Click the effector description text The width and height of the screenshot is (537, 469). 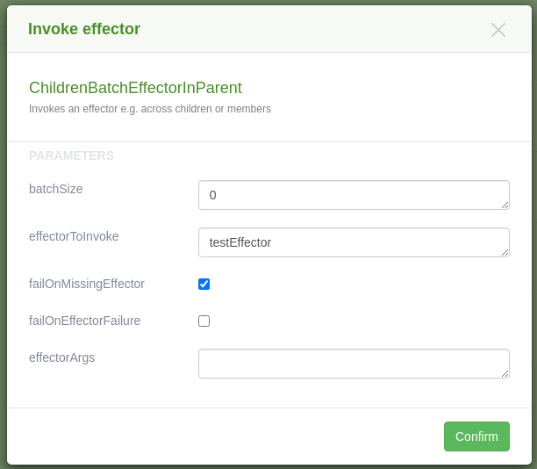(149, 109)
